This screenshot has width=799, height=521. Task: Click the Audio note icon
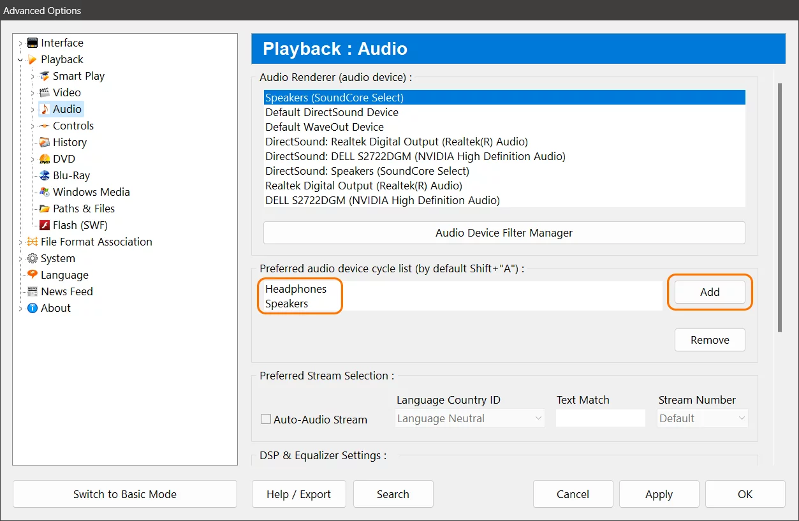(44, 109)
